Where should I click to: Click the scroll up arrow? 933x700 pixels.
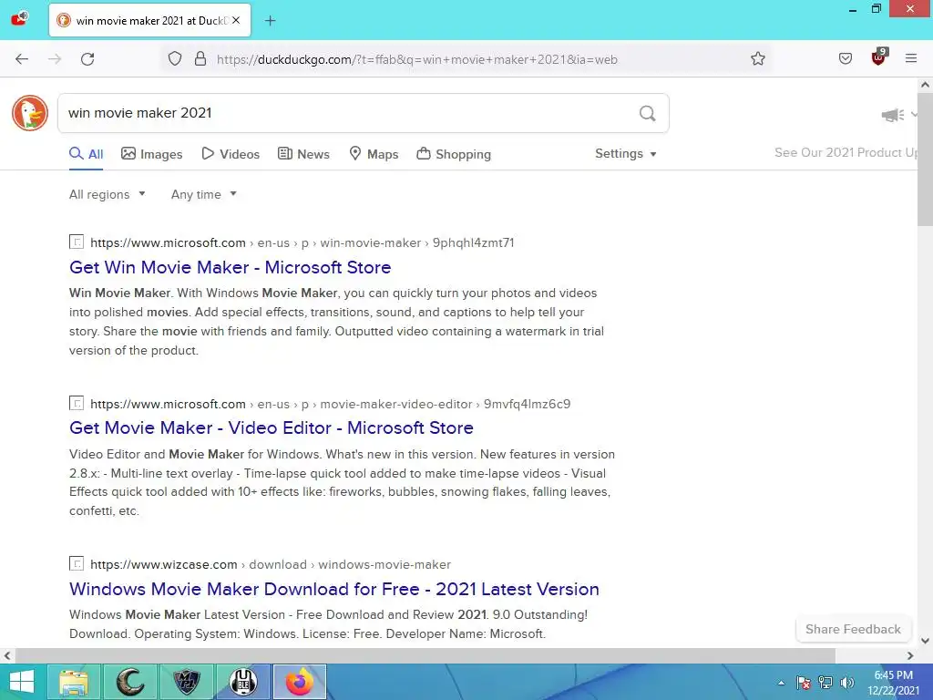point(925,85)
